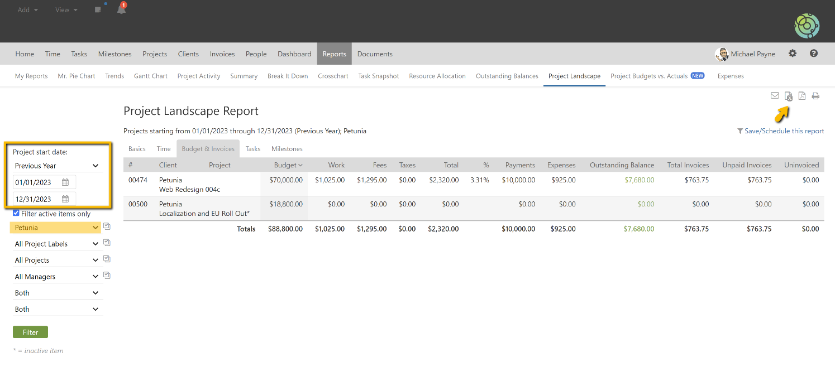Open the help question mark

click(814, 53)
